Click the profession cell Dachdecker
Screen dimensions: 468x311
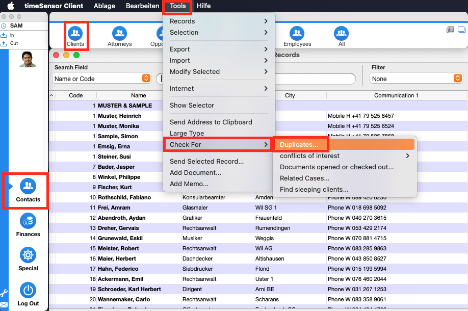pyautogui.click(x=198, y=258)
